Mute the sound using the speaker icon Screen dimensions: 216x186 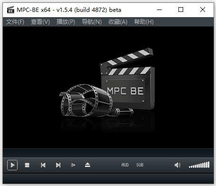click(177, 165)
